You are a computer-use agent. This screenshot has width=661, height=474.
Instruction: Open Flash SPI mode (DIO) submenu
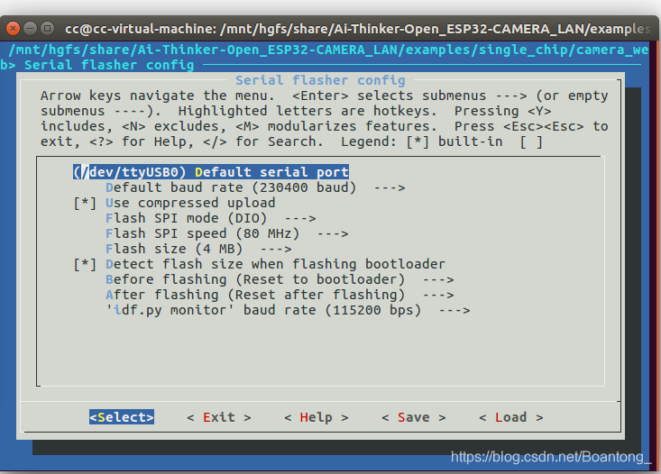[211, 218]
